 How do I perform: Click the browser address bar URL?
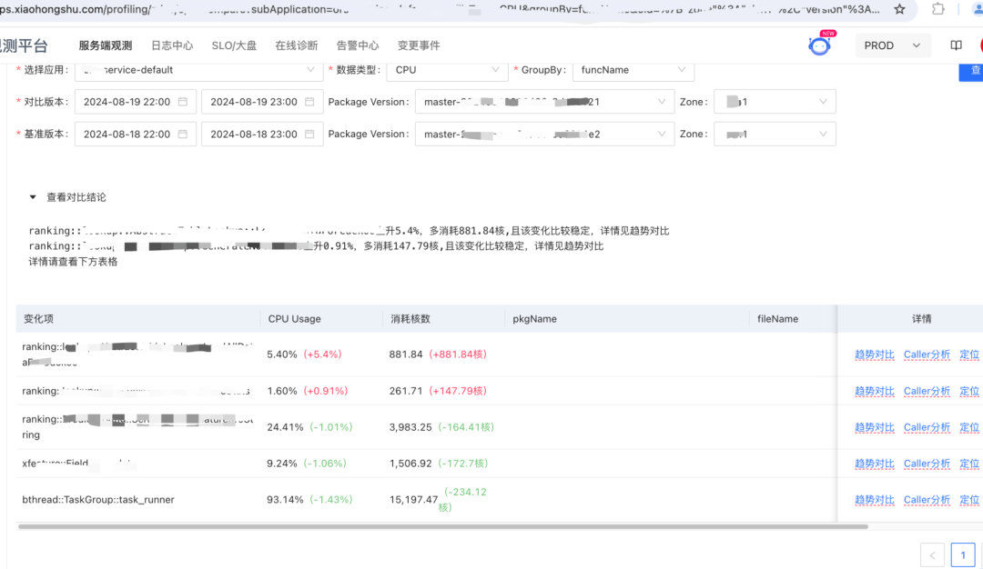[x=441, y=9]
